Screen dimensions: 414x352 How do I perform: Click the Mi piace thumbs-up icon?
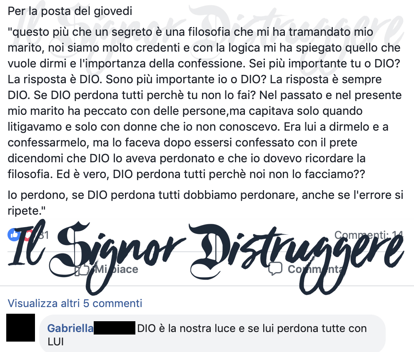(x=82, y=270)
